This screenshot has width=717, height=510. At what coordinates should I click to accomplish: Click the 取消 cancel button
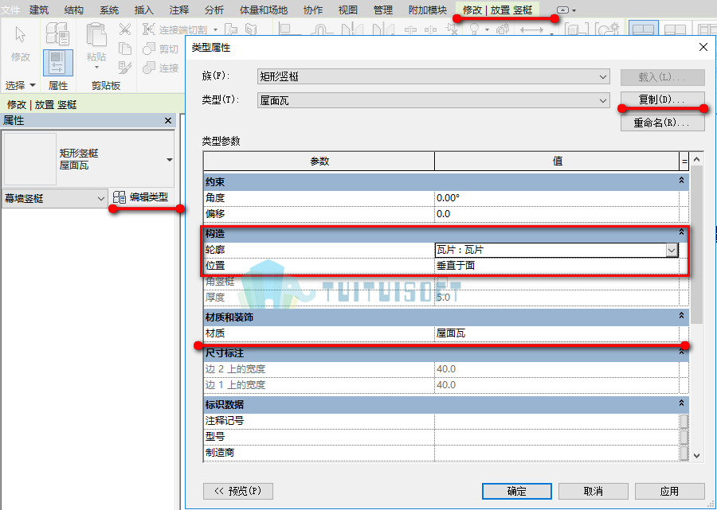point(593,491)
